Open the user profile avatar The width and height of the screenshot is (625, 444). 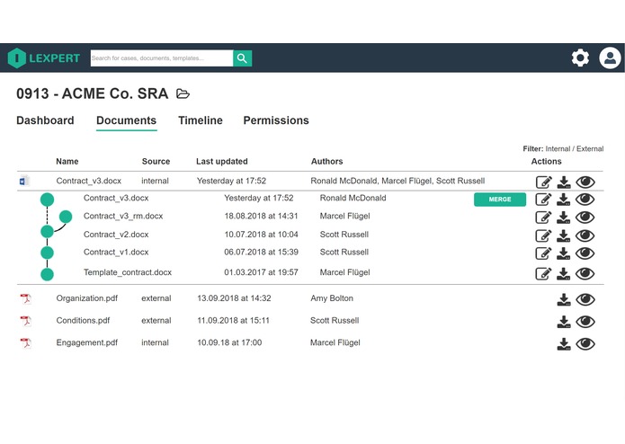click(x=610, y=58)
